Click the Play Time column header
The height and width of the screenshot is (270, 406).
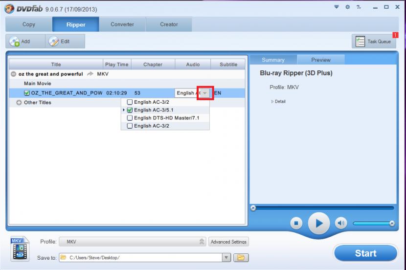pos(117,65)
